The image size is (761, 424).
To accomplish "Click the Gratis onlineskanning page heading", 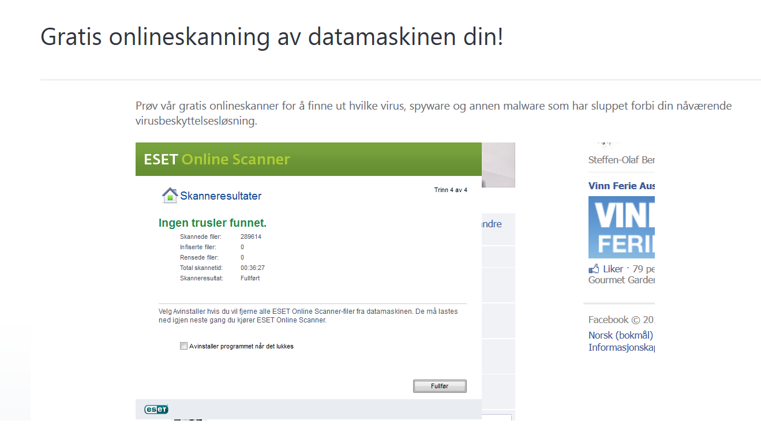I will point(272,37).
